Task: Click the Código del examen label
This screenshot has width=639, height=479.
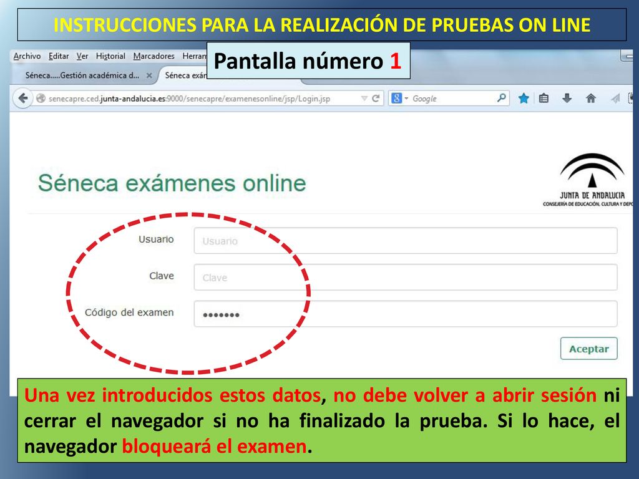Action: click(x=129, y=312)
